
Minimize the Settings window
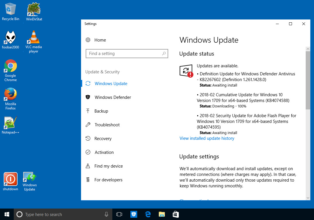(x=277, y=24)
